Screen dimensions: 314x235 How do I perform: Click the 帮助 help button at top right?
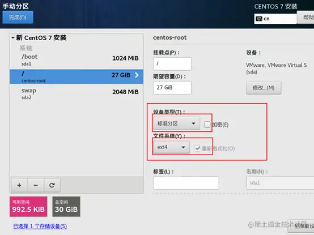305,18
